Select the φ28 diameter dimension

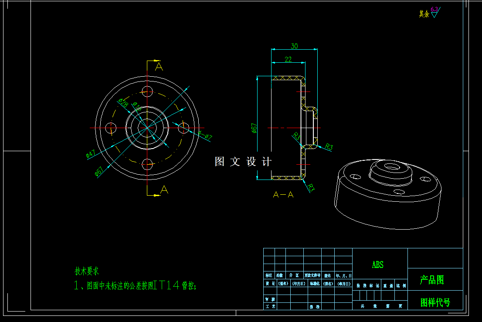click(123, 103)
